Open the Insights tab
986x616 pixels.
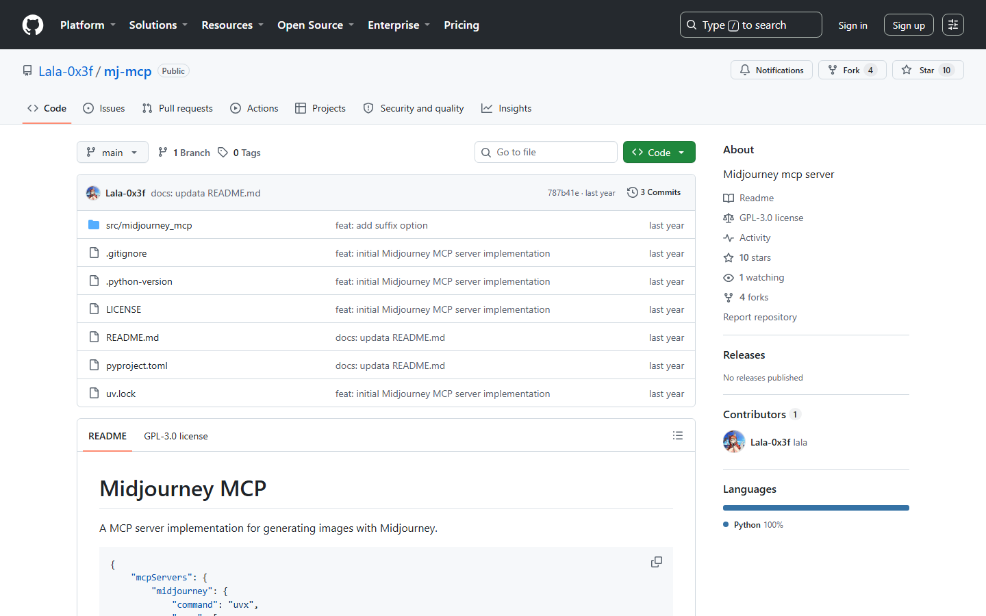507,108
